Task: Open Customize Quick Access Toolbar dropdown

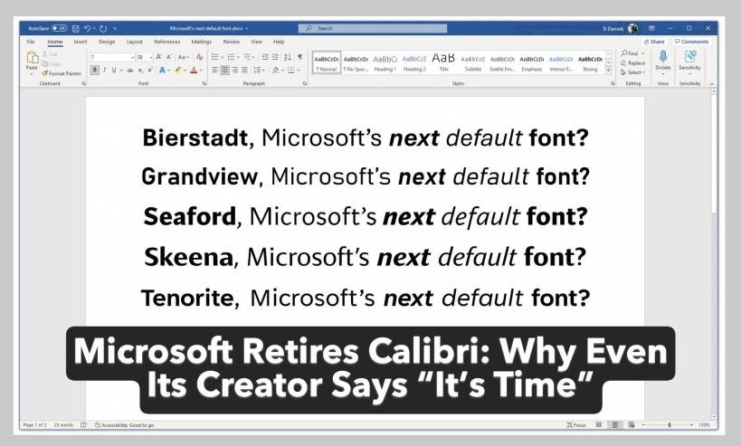Action: (x=115, y=28)
